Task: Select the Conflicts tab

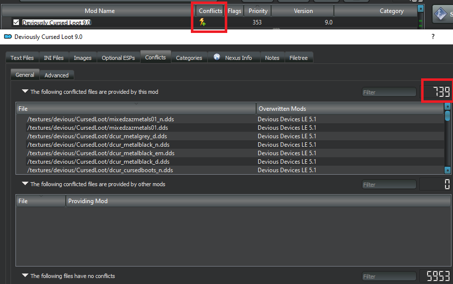Action: (155, 57)
